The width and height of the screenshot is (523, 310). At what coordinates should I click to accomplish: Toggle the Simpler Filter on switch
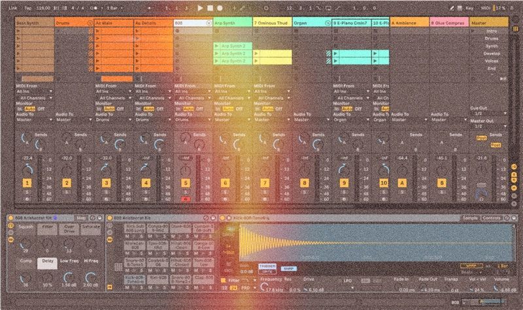click(223, 281)
